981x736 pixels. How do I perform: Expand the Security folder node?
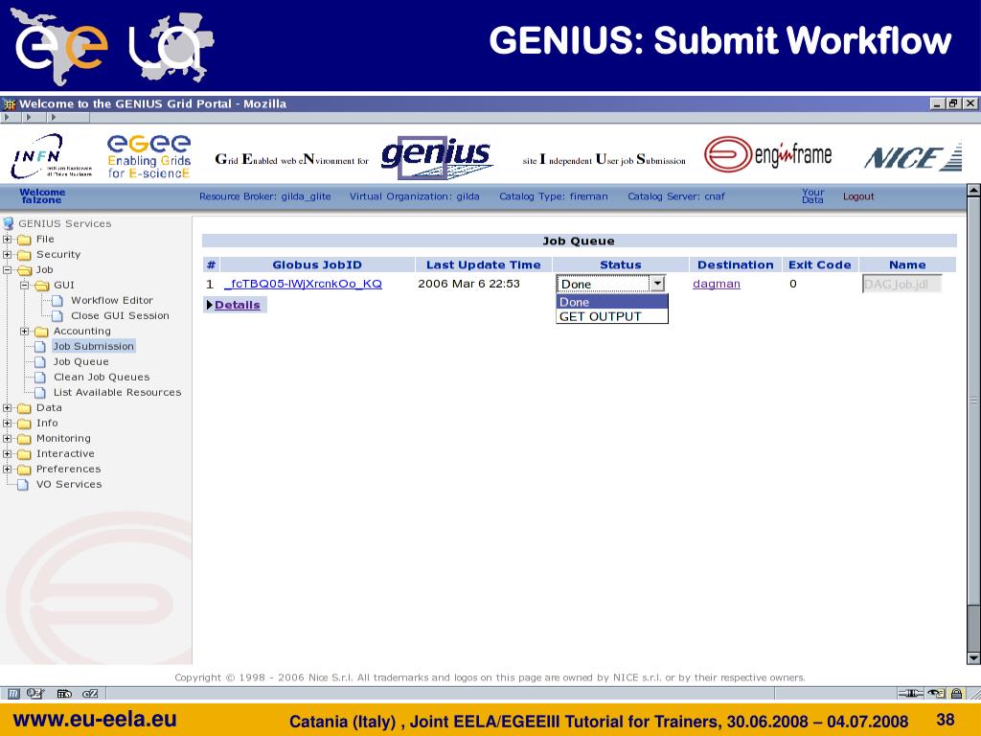click(x=7, y=254)
